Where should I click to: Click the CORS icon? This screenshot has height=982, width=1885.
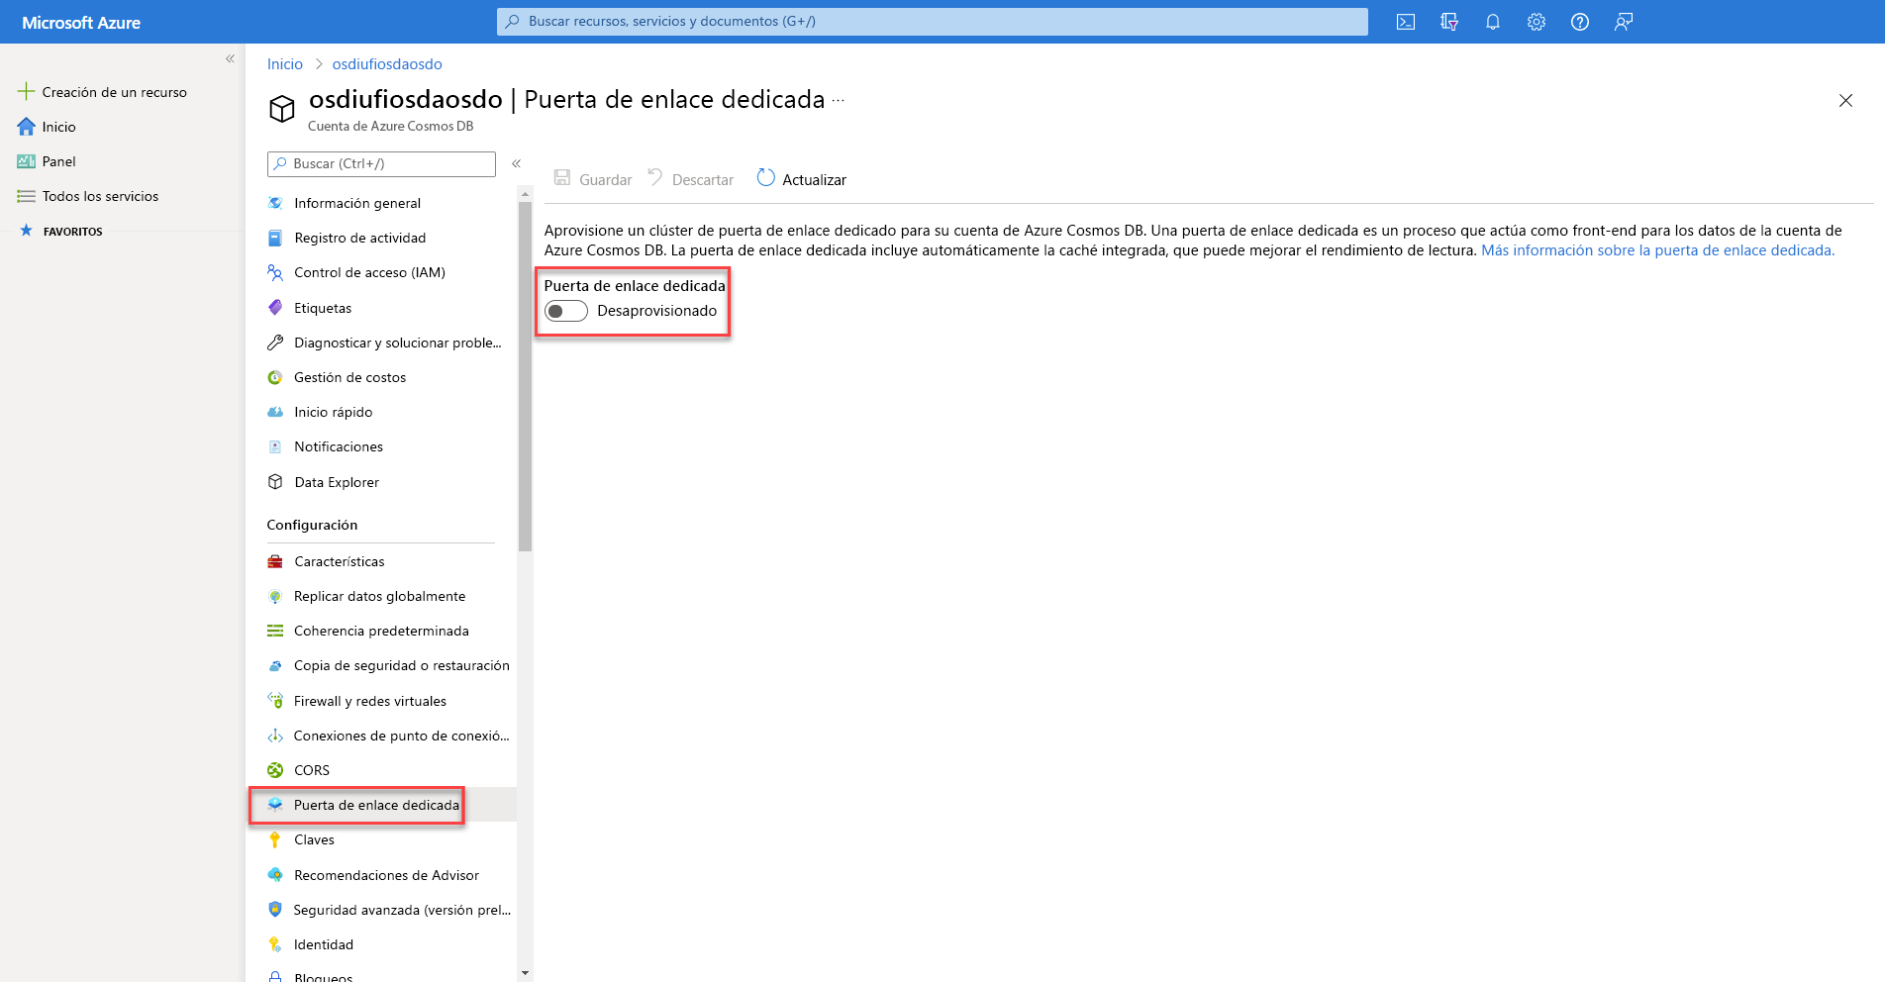(275, 770)
